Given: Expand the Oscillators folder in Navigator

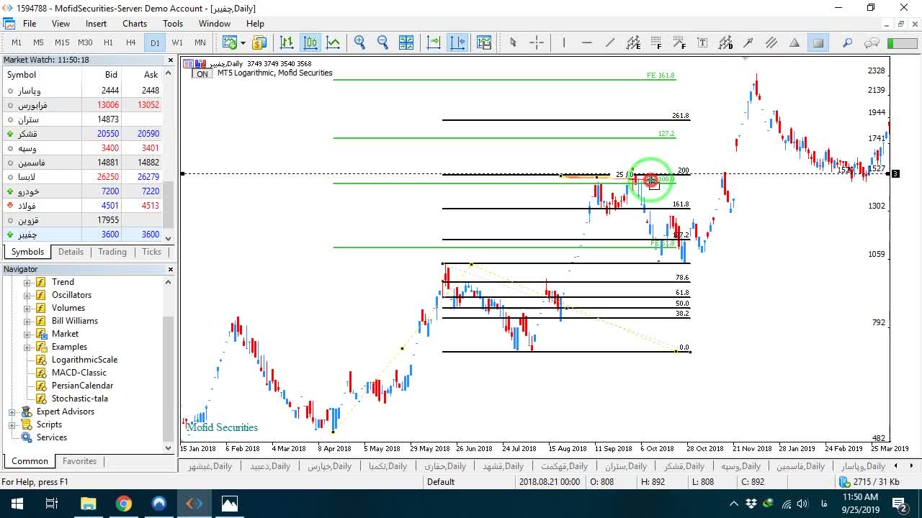Looking at the screenshot, I should pos(27,295).
